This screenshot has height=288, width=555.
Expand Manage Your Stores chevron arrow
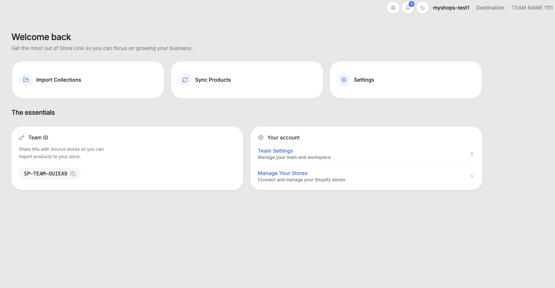tap(472, 176)
